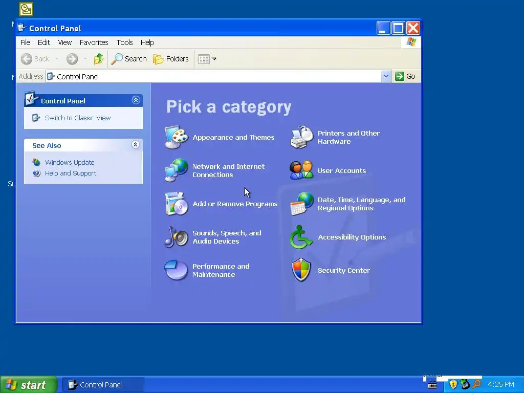Open the Add or Remove Programs icon
524x393 pixels.
(x=177, y=204)
